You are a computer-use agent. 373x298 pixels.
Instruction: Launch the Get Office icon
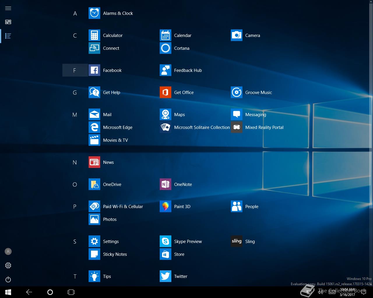tap(166, 93)
